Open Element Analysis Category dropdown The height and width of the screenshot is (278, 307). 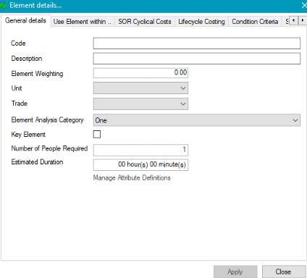(x=197, y=120)
